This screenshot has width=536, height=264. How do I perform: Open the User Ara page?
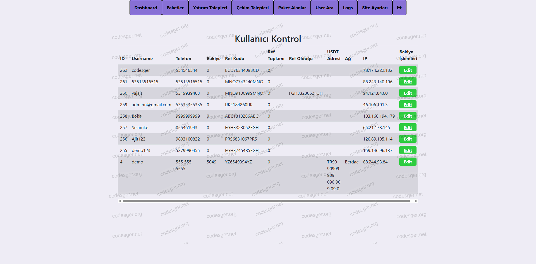(x=324, y=8)
